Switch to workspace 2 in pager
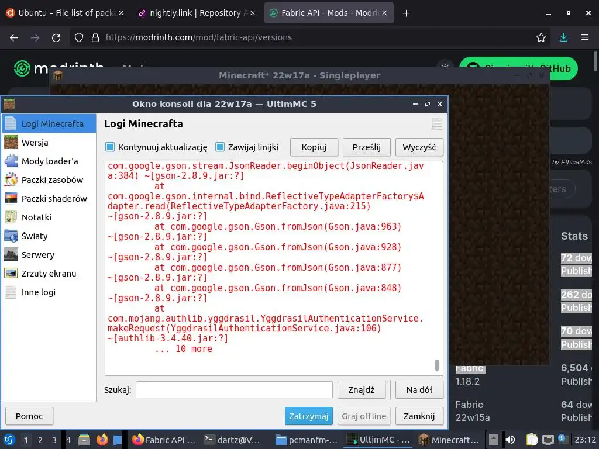The image size is (599, 449). click(x=40, y=440)
